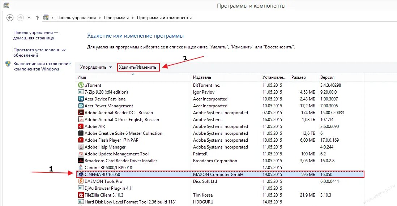Click the Windows shield icon in sidebar

tap(8, 64)
